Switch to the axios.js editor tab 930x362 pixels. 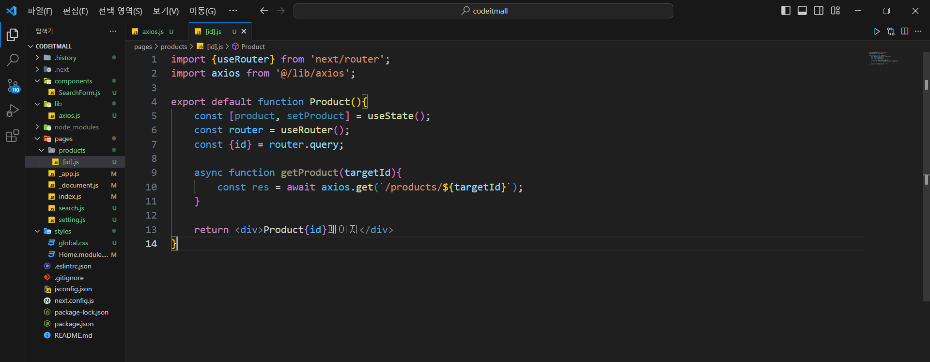pos(157,31)
